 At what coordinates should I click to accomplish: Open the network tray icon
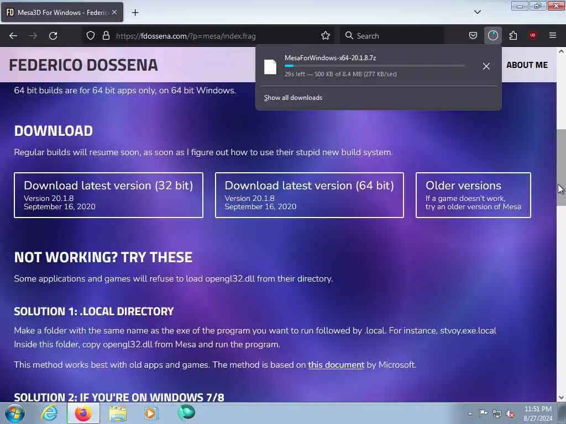point(497,414)
